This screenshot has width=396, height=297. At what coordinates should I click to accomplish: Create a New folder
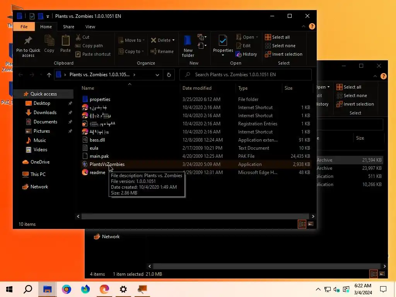click(188, 46)
